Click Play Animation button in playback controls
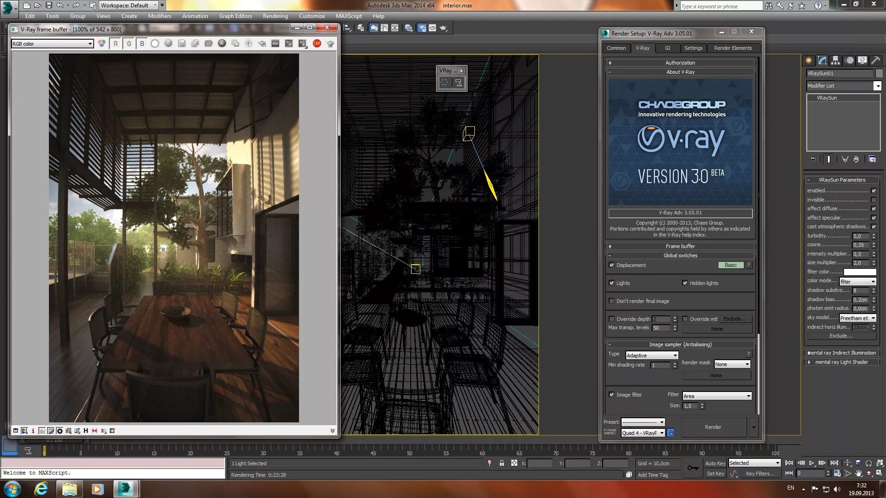The image size is (886, 498). (812, 463)
